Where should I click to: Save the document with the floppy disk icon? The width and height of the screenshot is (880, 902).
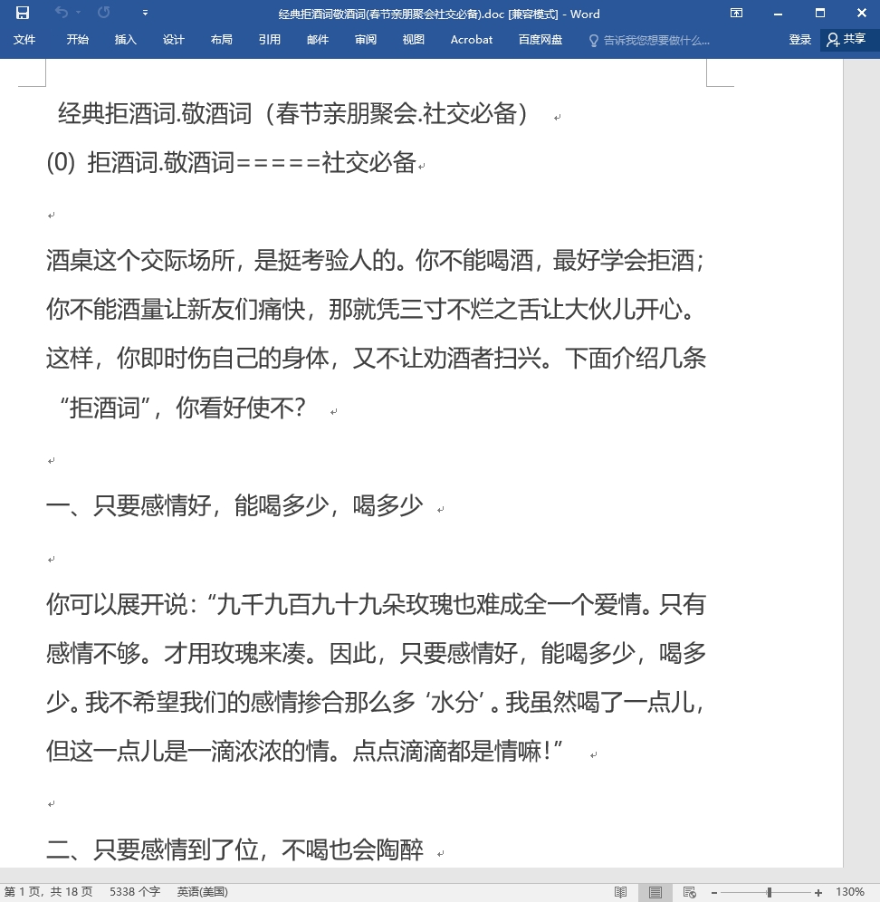(23, 13)
